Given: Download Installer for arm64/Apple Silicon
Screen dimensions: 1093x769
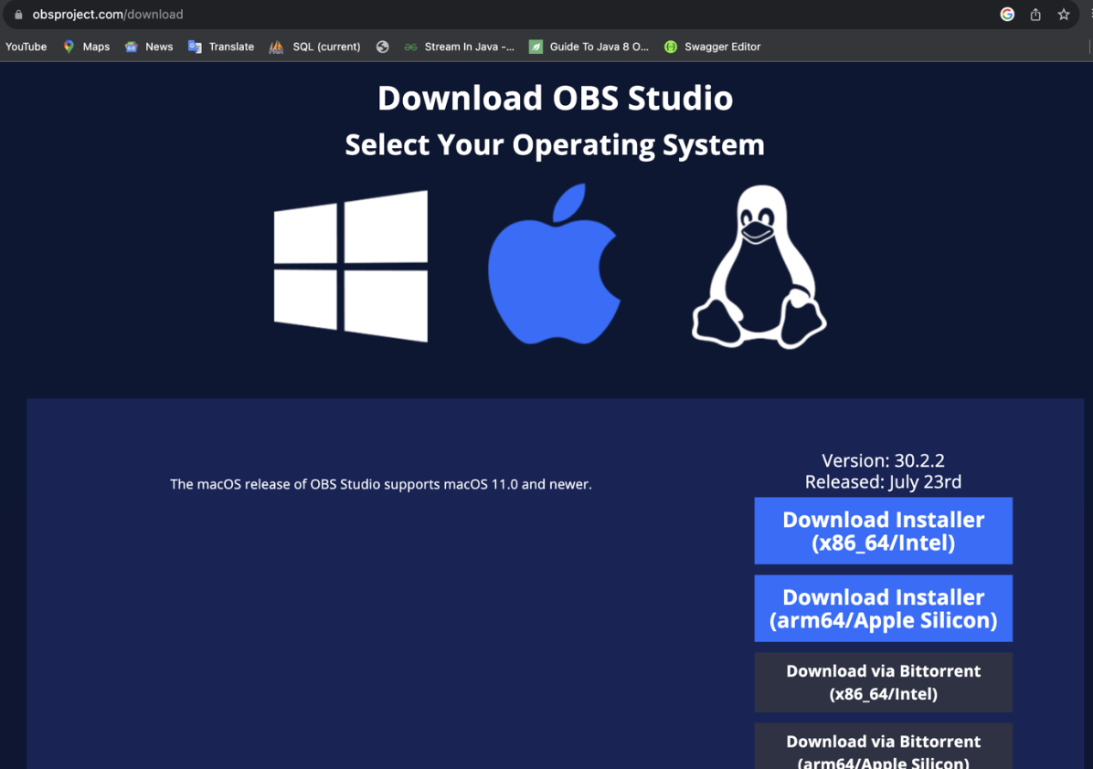Looking at the screenshot, I should tap(883, 608).
